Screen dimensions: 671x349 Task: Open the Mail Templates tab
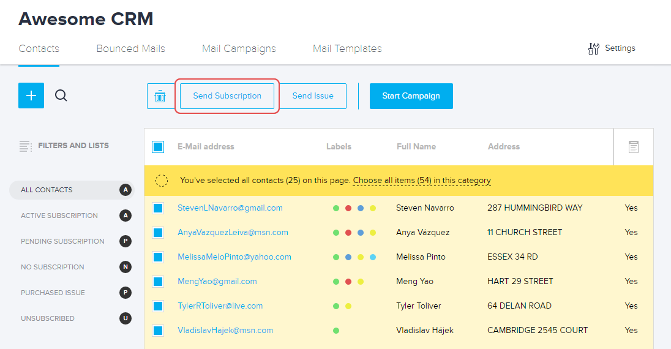coord(347,48)
